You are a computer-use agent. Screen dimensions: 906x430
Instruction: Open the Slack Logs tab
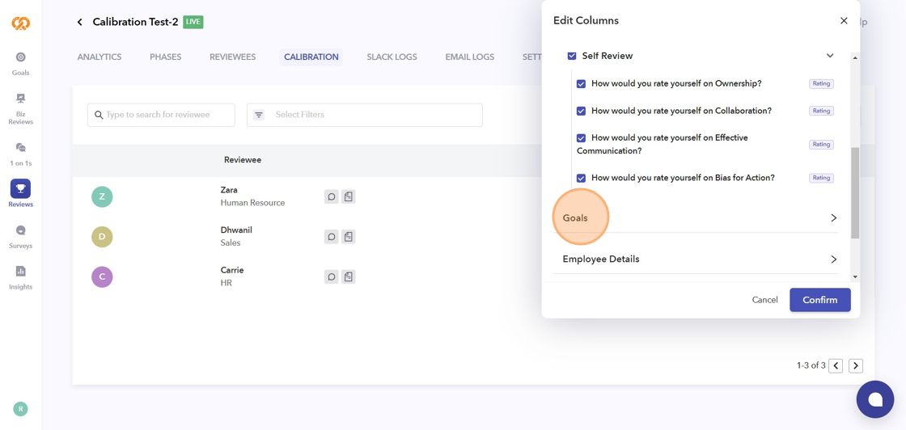pyautogui.click(x=392, y=57)
